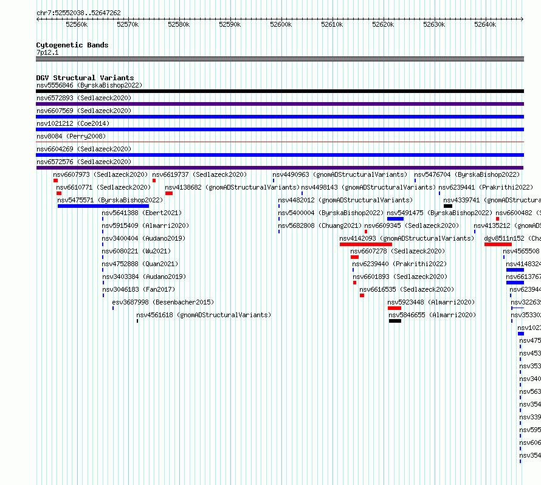Select the black nsv5846655 variant bar
The height and width of the screenshot is (485, 541).
click(395, 321)
